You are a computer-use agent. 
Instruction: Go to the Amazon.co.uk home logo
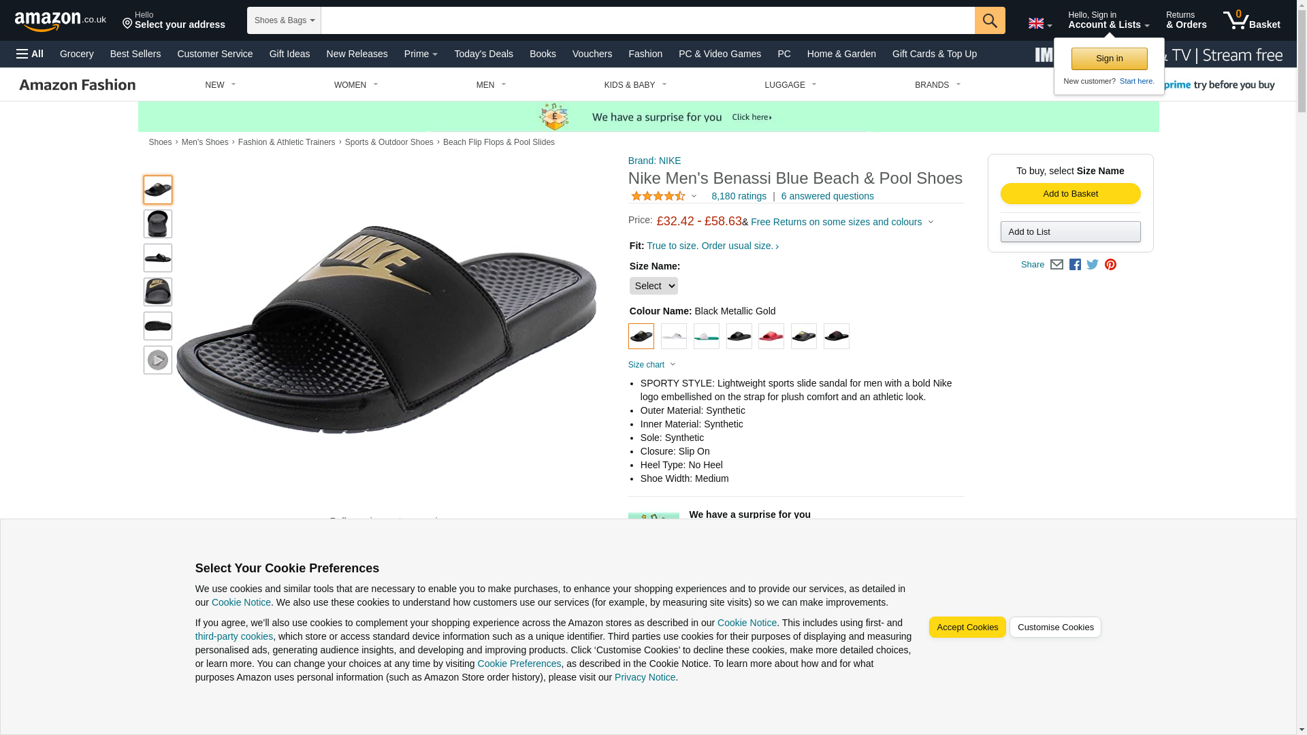(x=60, y=21)
